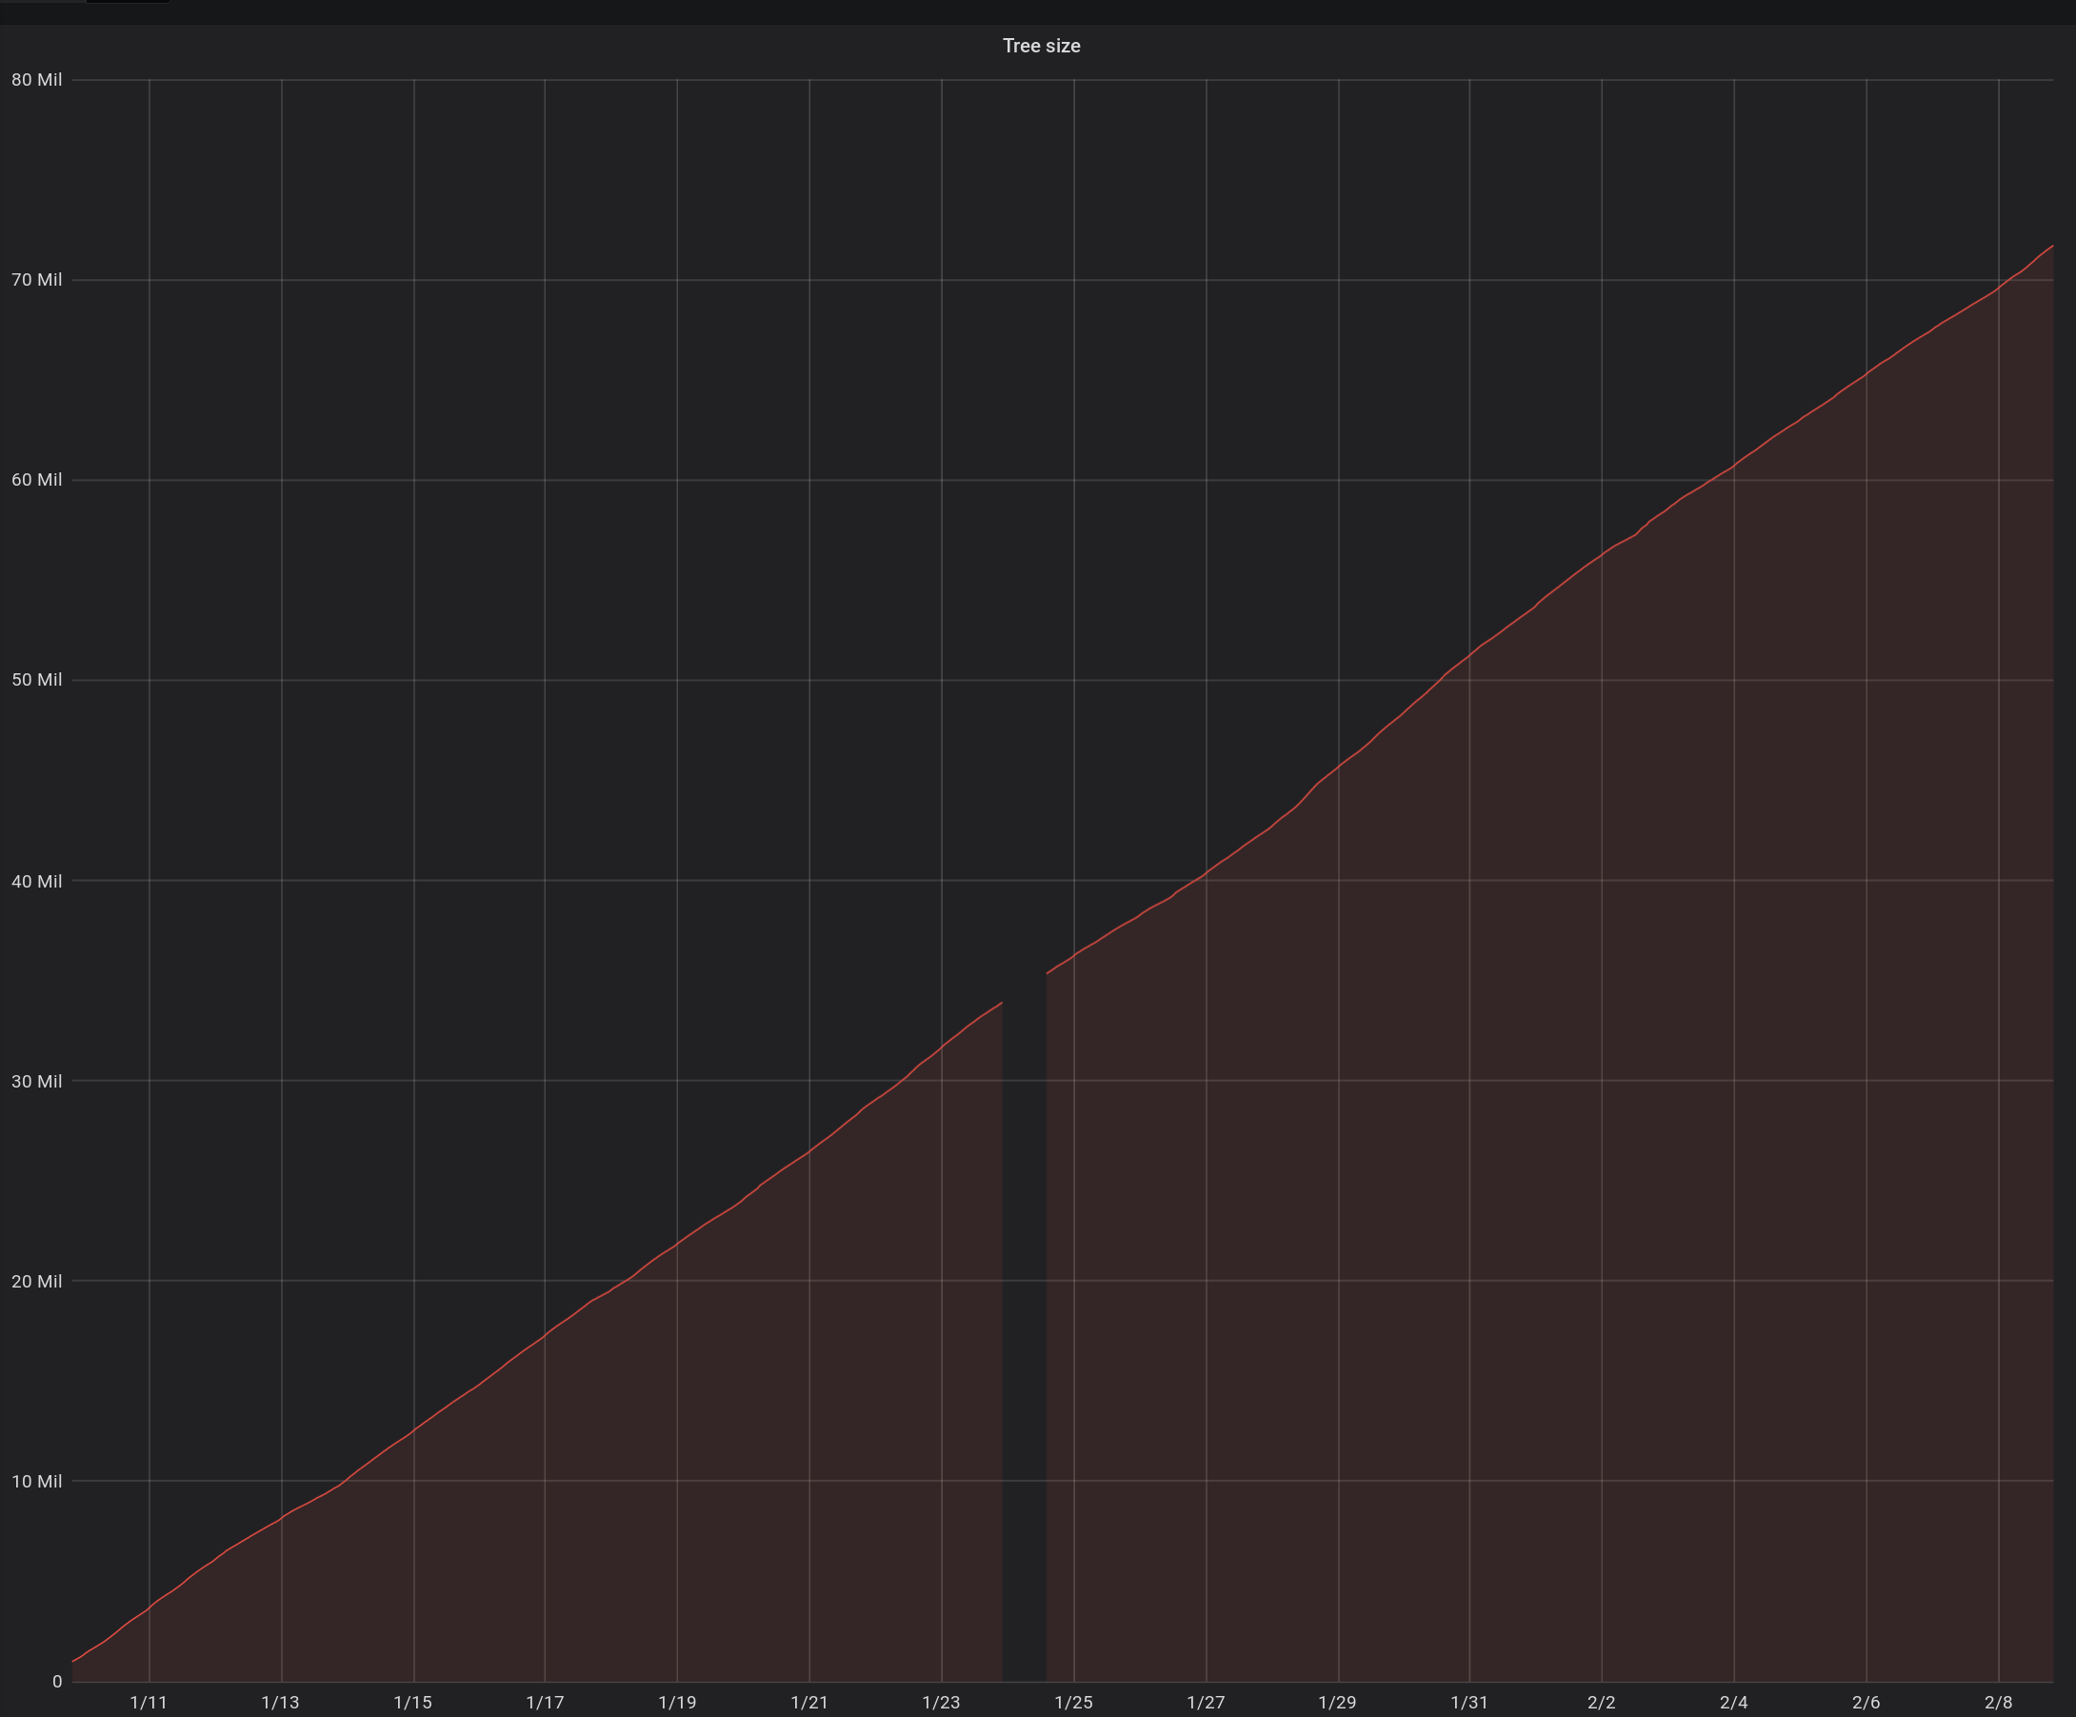The width and height of the screenshot is (2076, 1717).
Task: Open the Tree size panel title menu
Action: click(x=1041, y=46)
